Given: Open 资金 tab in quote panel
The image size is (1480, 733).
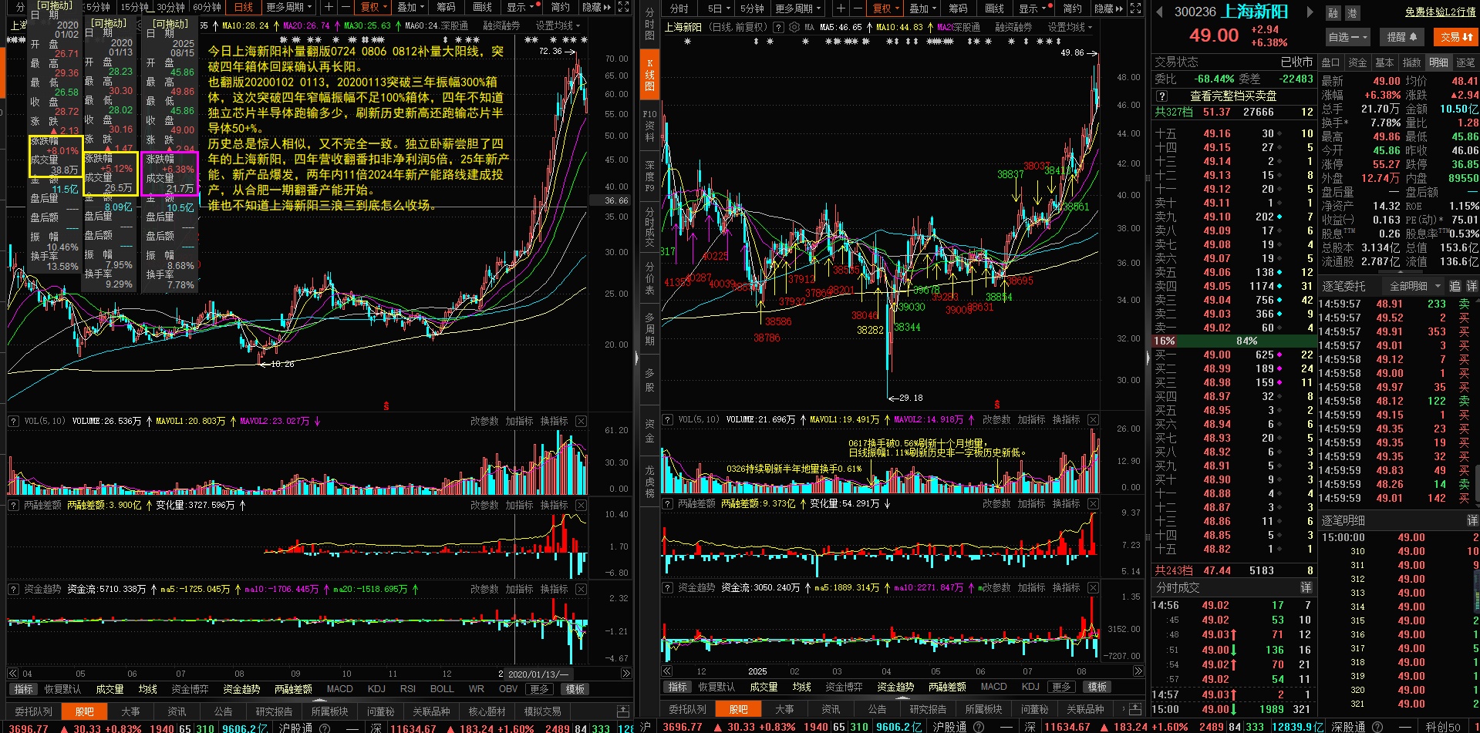Looking at the screenshot, I should tap(1357, 62).
